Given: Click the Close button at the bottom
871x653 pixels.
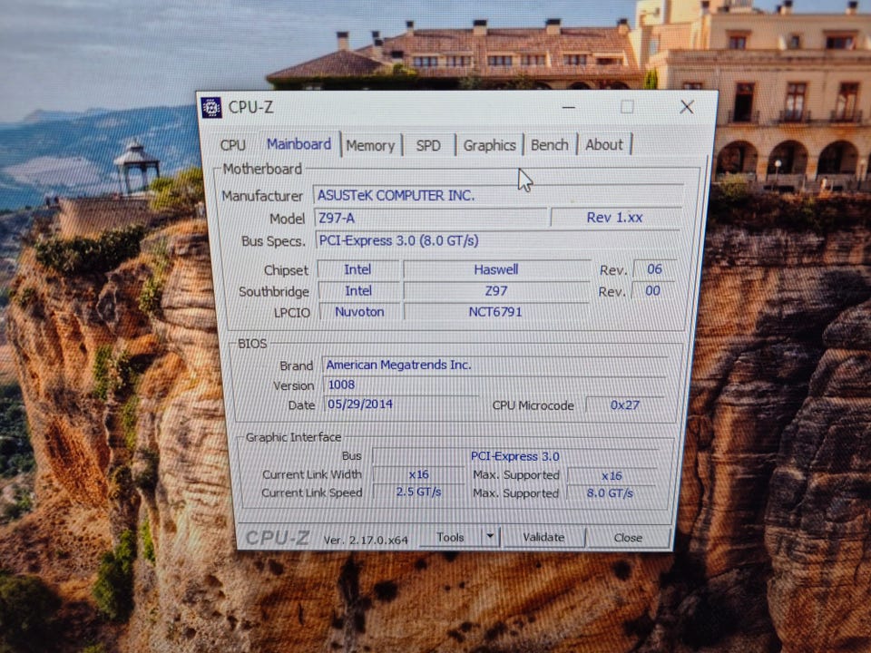Looking at the screenshot, I should point(628,538).
